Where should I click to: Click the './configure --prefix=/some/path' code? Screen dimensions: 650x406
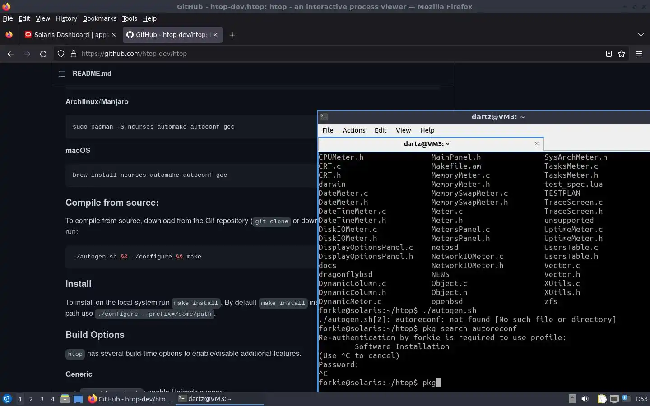coord(155,314)
